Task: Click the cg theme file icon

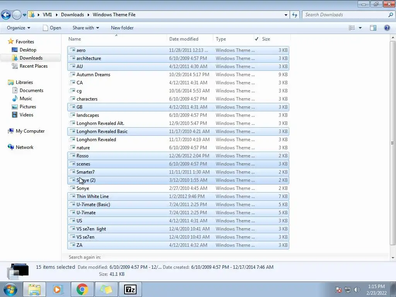Action: click(x=72, y=90)
